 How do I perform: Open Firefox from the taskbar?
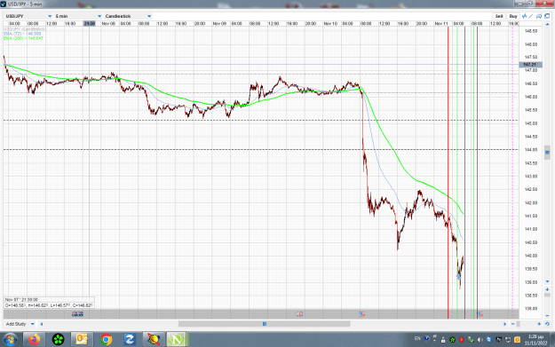[x=35, y=340]
